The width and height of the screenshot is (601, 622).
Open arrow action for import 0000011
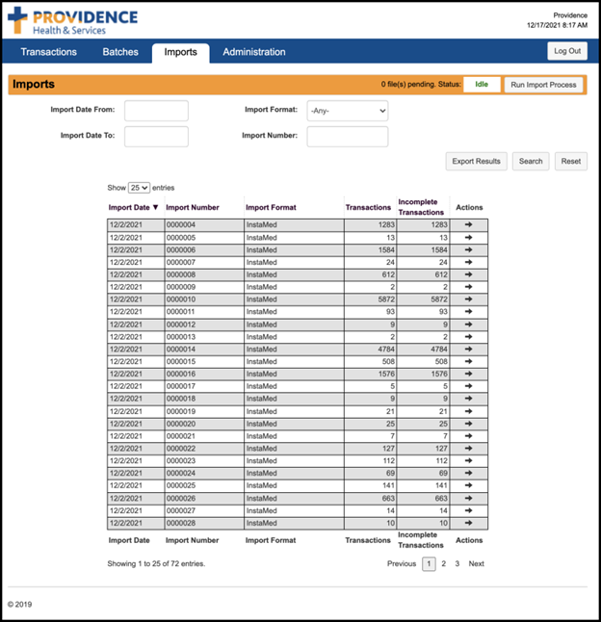click(468, 311)
